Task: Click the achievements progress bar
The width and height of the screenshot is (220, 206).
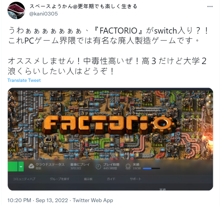Action: [x=151, y=168]
